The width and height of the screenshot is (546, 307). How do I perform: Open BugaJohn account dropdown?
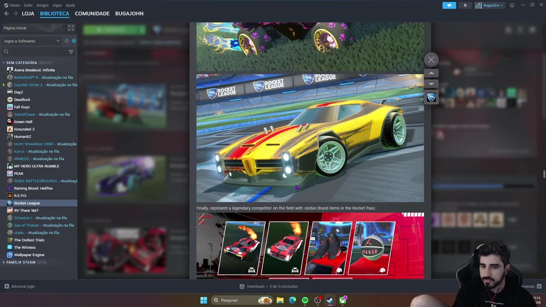pyautogui.click(x=490, y=5)
